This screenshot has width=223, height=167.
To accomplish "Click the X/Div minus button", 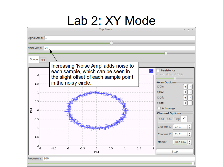I will pos(190,87).
